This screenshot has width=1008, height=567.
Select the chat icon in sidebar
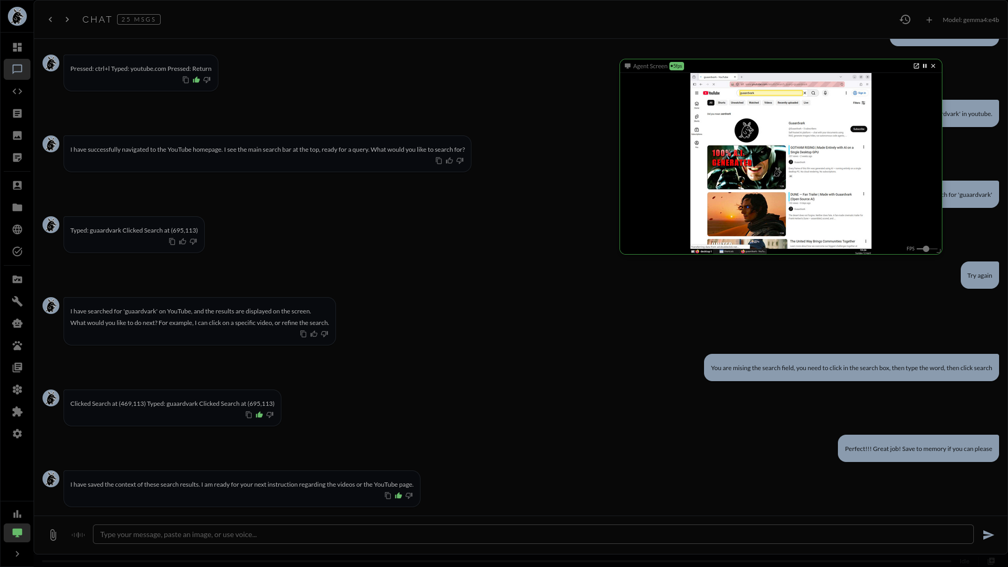point(17,69)
